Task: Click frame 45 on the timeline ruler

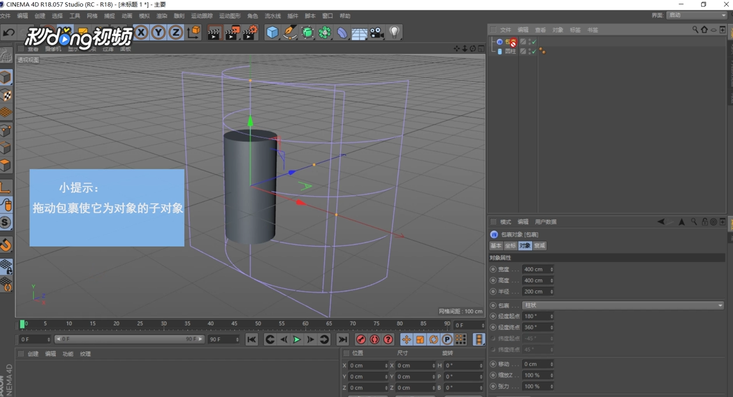Action: tap(234, 325)
